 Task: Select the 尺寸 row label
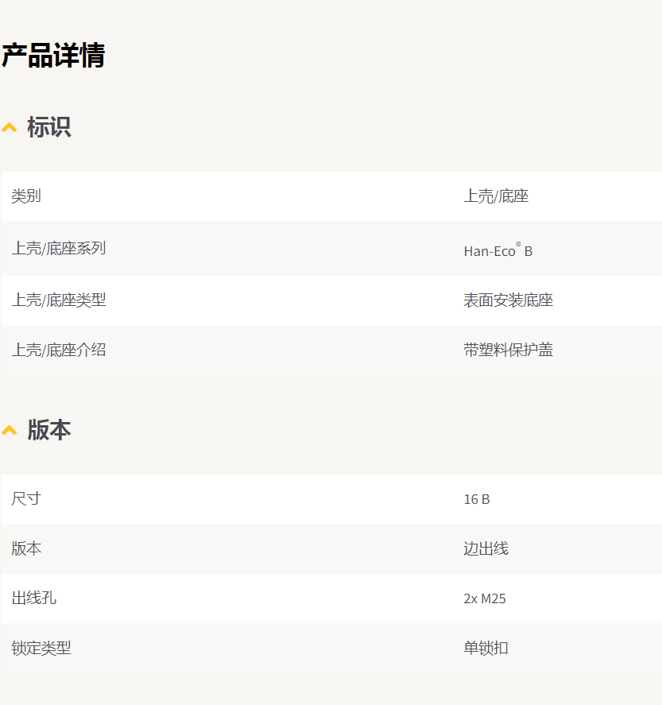coord(26,499)
